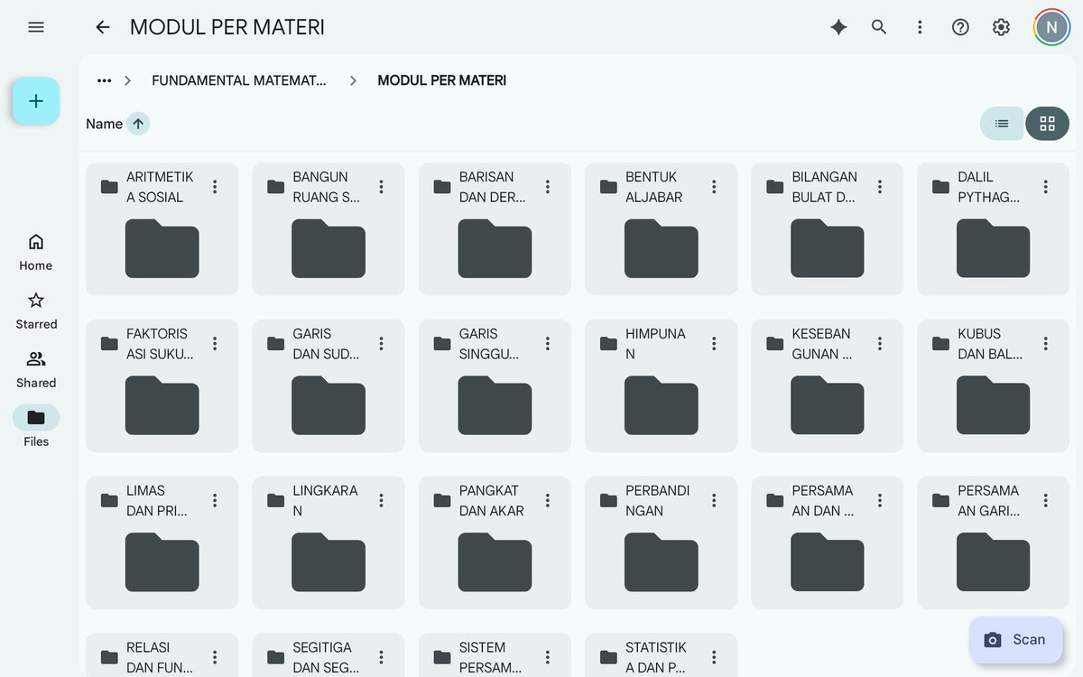Screen dimensions: 1083x677
Task: Open BENTUK ALJABAR folder more options
Action: click(x=714, y=187)
